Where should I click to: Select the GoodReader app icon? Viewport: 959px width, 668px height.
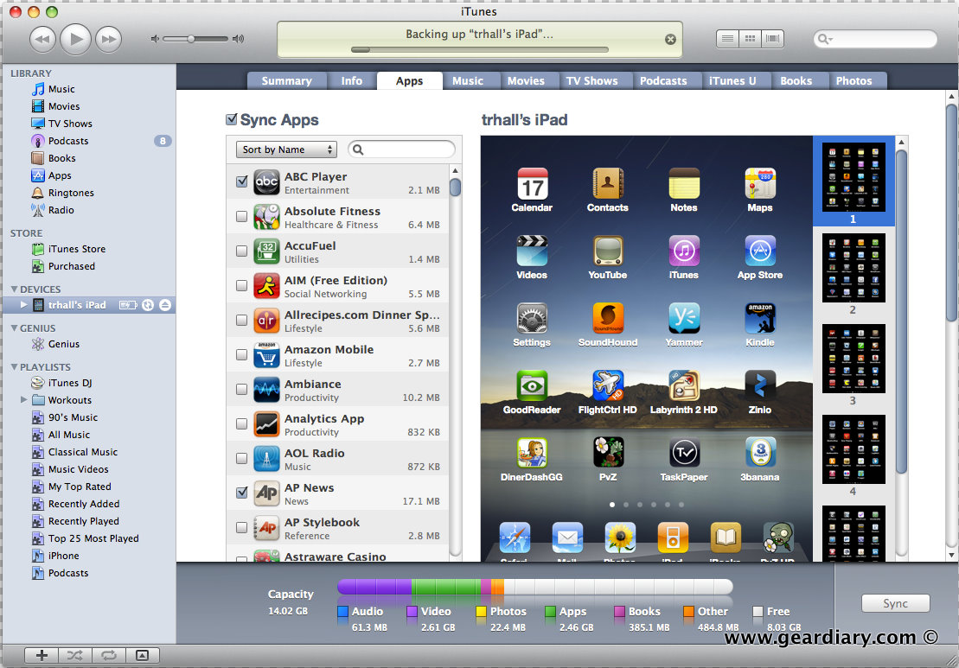(x=532, y=385)
